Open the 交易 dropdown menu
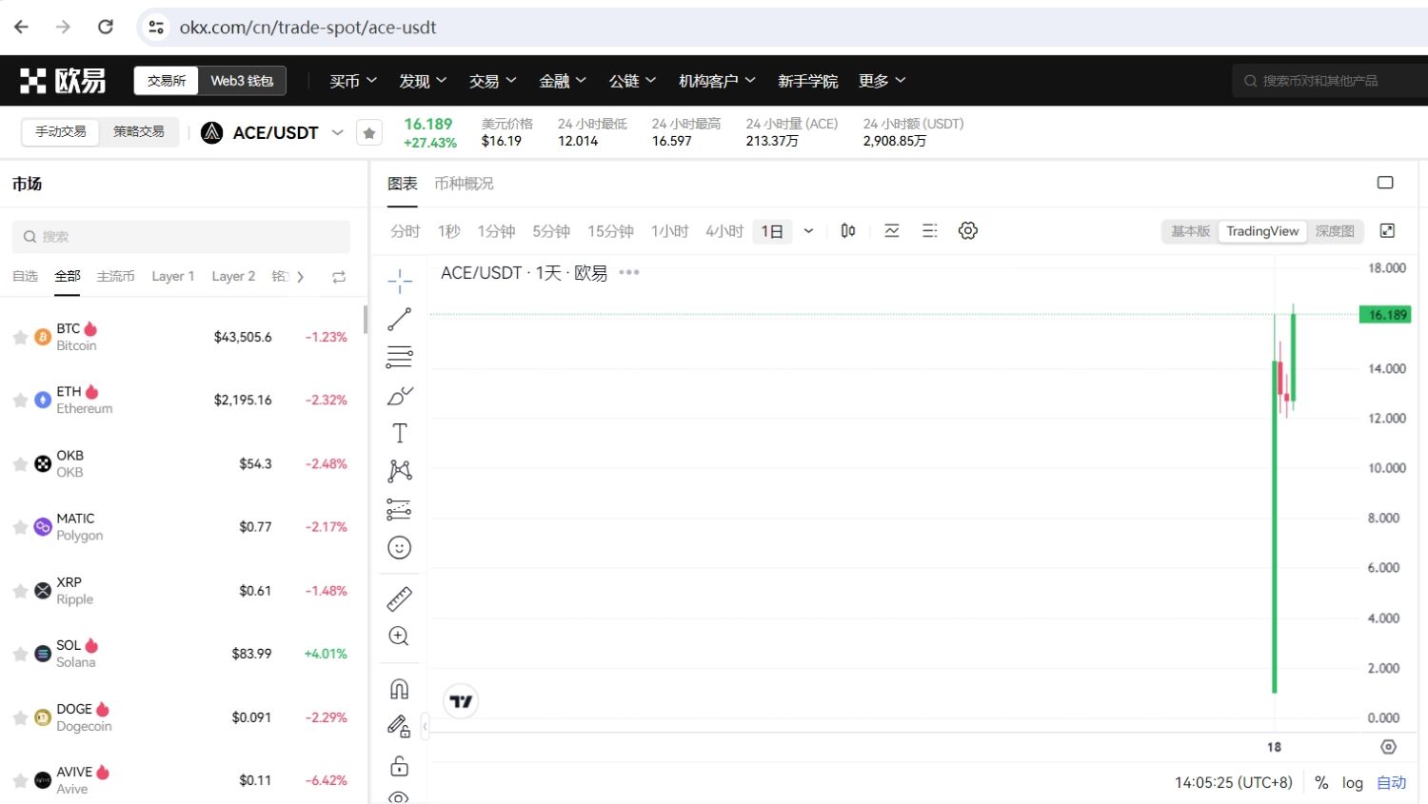Image resolution: width=1428 pixels, height=804 pixels. [x=492, y=81]
